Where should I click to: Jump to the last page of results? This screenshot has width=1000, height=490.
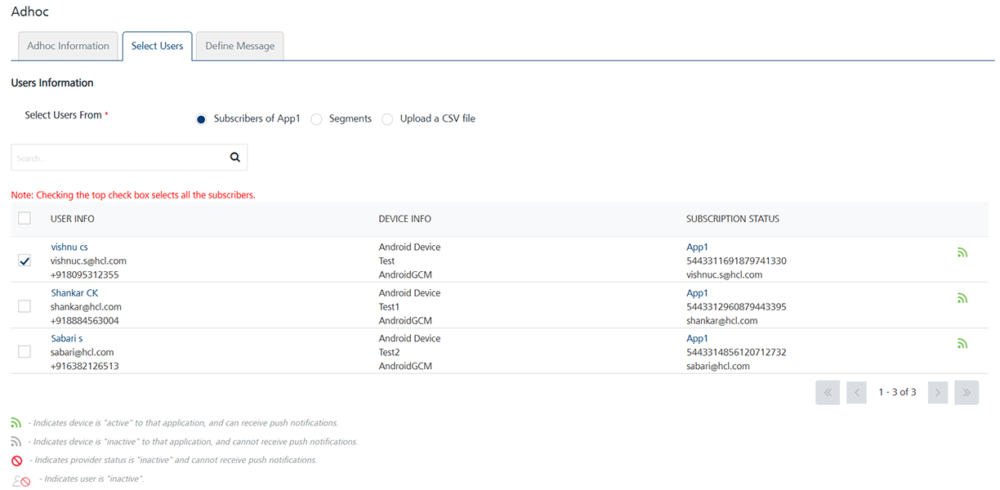pos(967,393)
